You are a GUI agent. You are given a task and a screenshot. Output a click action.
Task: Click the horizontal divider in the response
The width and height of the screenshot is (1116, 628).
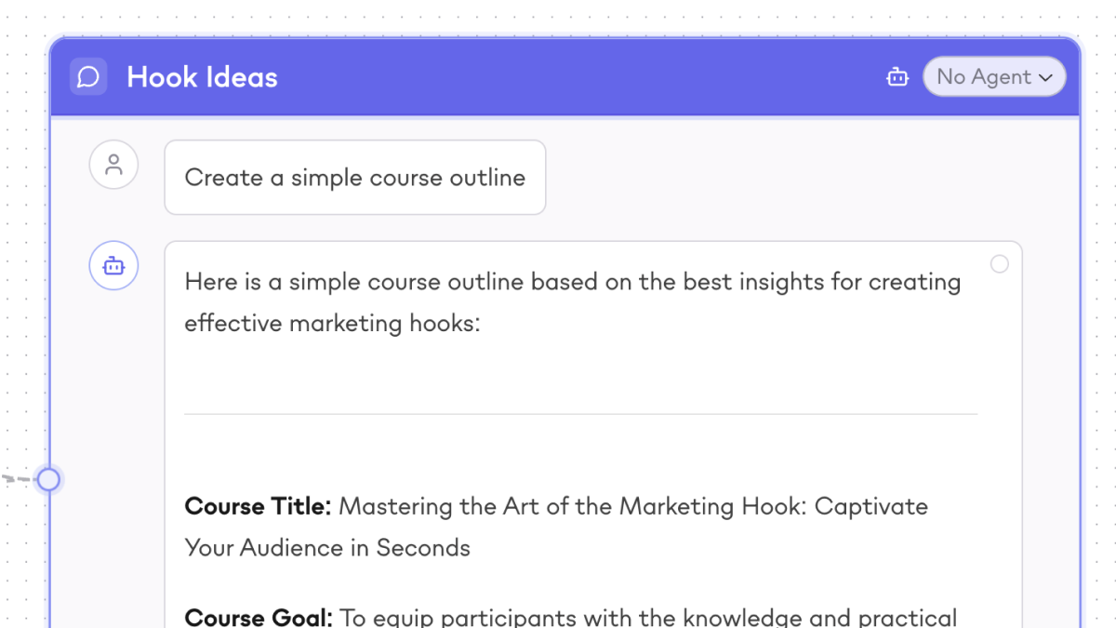coord(580,414)
